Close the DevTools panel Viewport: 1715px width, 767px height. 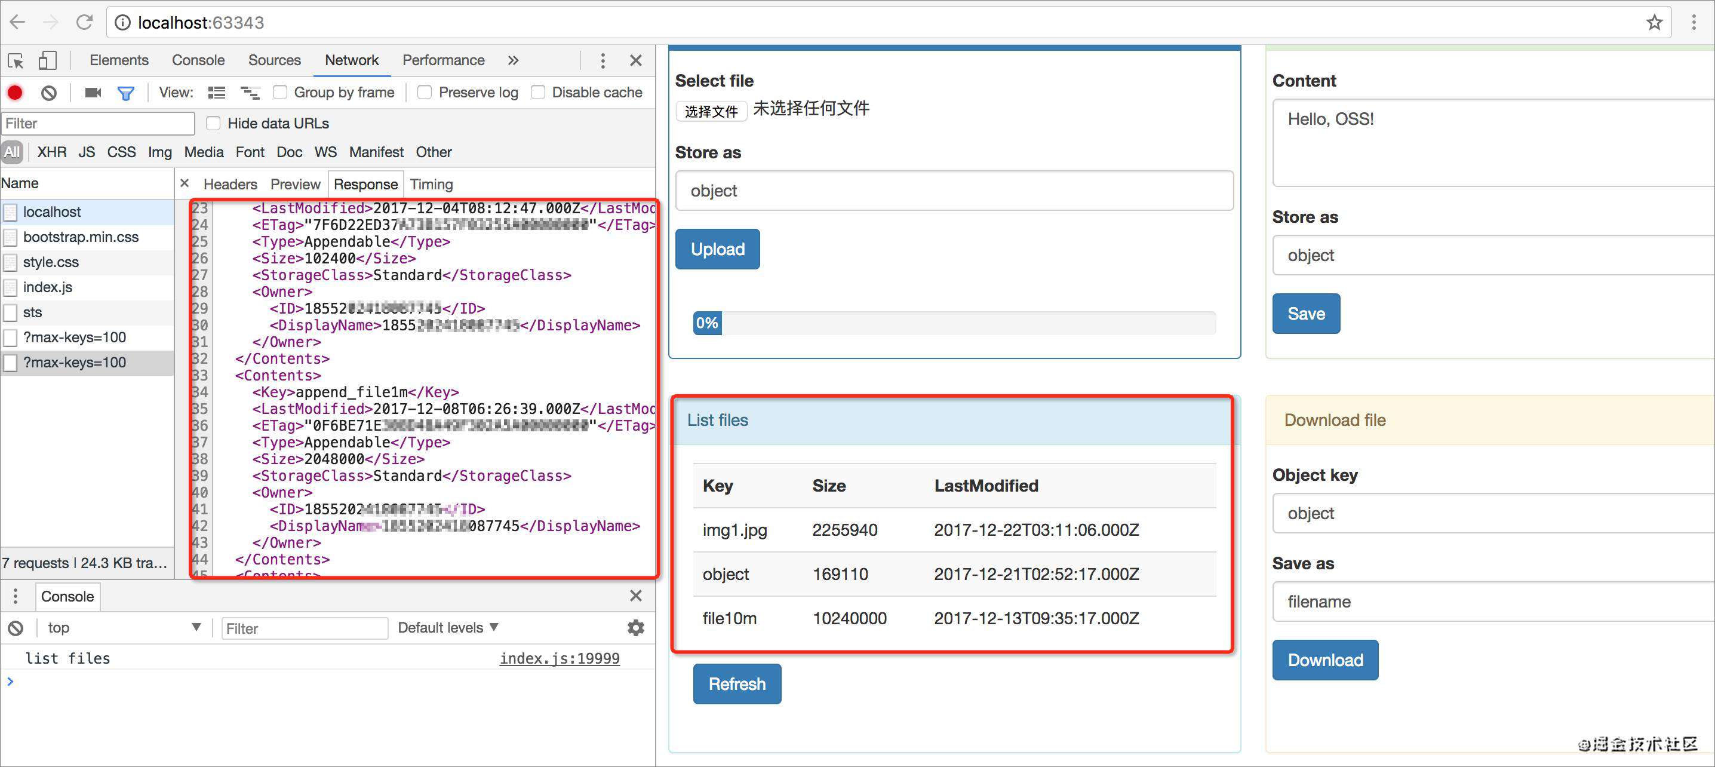coord(636,60)
